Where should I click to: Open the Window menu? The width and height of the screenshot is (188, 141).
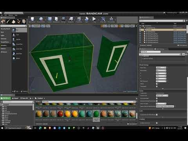tap(11, 15)
